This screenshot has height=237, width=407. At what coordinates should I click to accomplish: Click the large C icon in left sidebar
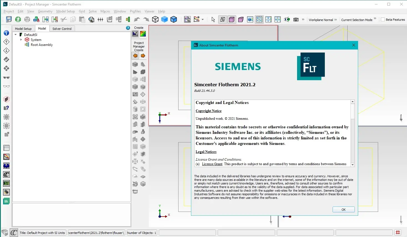click(x=6, y=175)
